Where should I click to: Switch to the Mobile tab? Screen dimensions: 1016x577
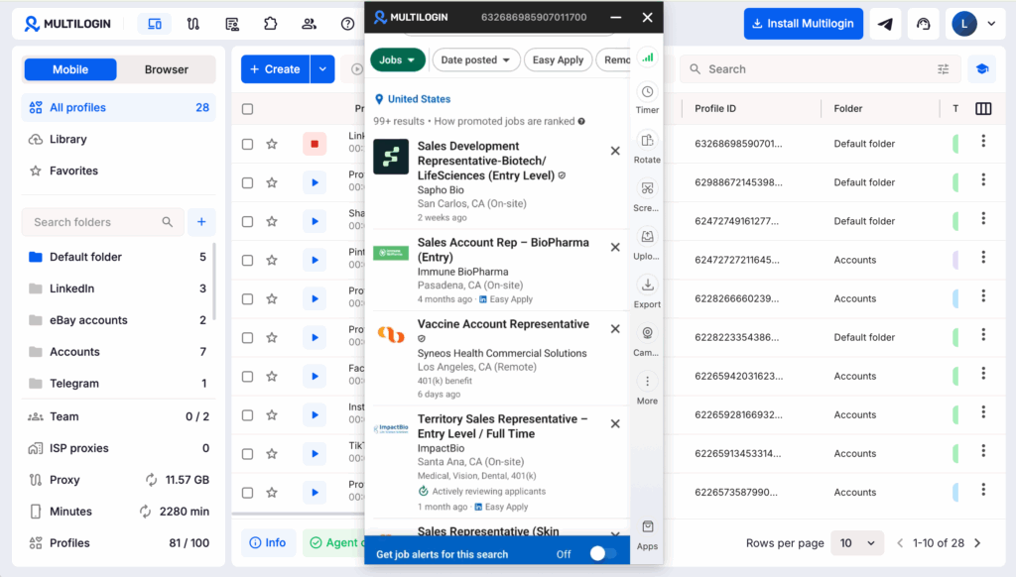click(x=70, y=69)
